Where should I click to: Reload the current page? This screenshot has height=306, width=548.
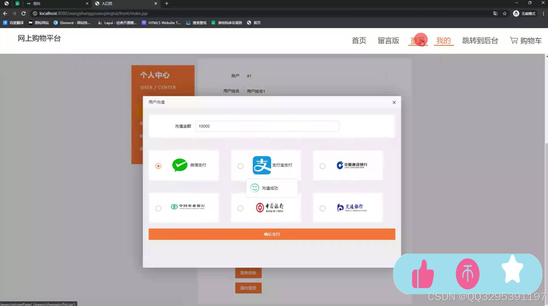click(x=24, y=13)
